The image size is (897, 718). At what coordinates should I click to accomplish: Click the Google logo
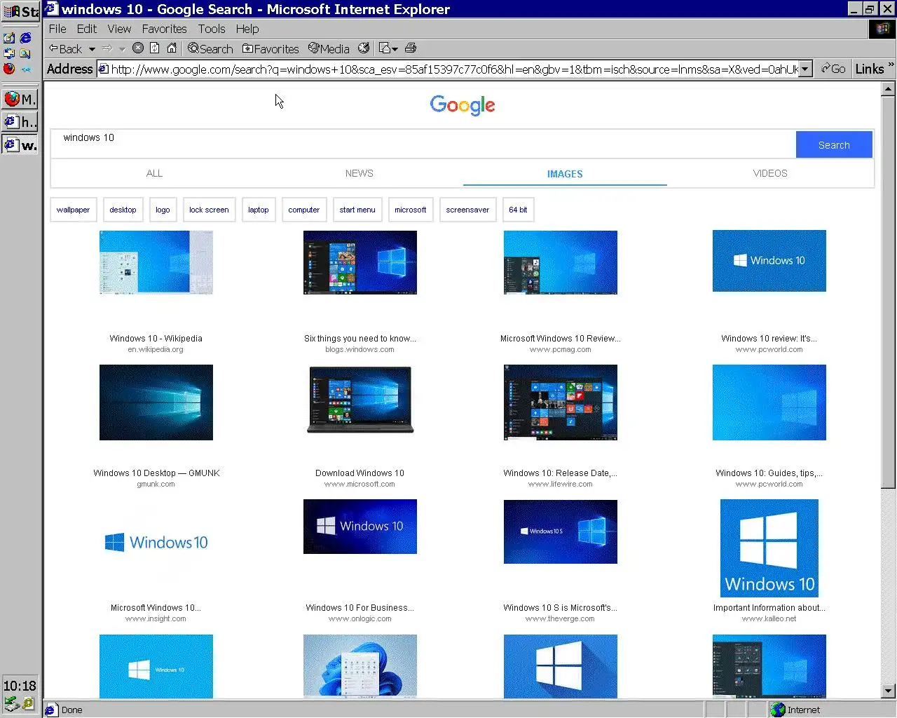pyautogui.click(x=463, y=105)
